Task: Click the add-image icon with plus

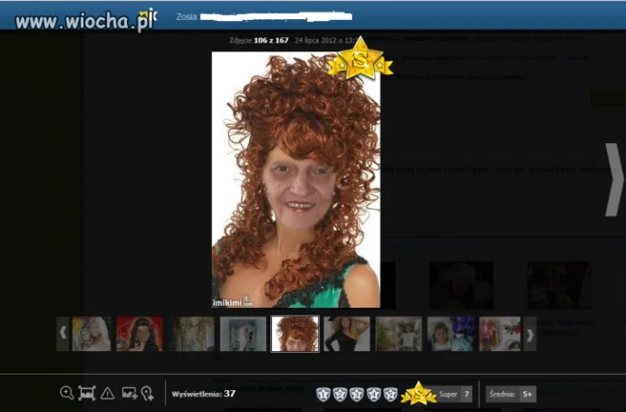Action: (130, 393)
